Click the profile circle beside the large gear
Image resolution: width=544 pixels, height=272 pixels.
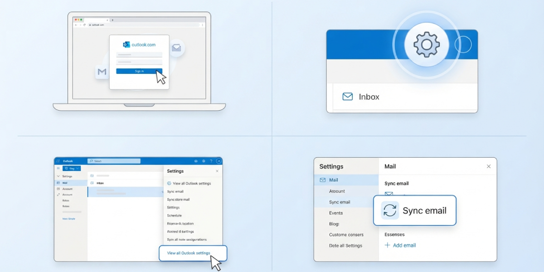(x=463, y=44)
